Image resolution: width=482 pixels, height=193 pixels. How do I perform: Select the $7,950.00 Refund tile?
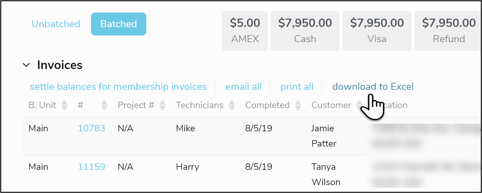click(x=448, y=31)
